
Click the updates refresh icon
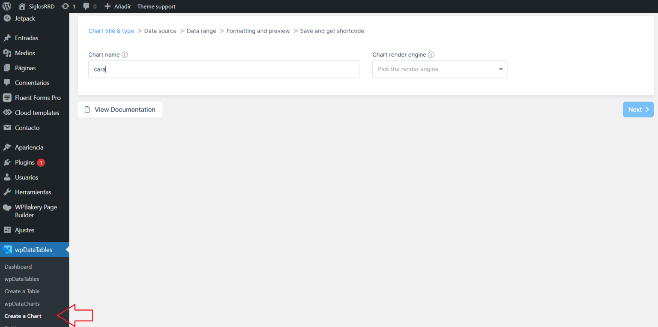point(66,6)
